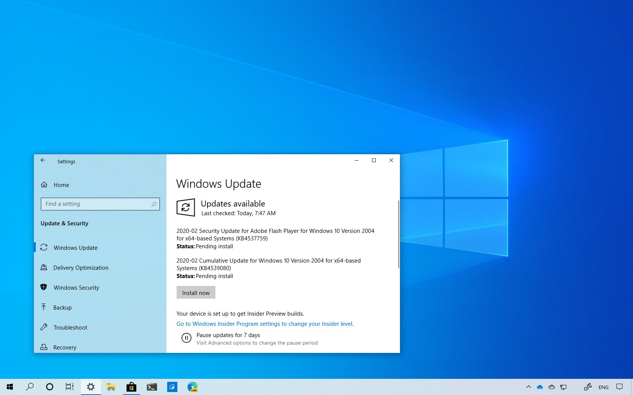Click the Find a setting search box
Viewport: 633px width, 395px height.
coord(100,204)
